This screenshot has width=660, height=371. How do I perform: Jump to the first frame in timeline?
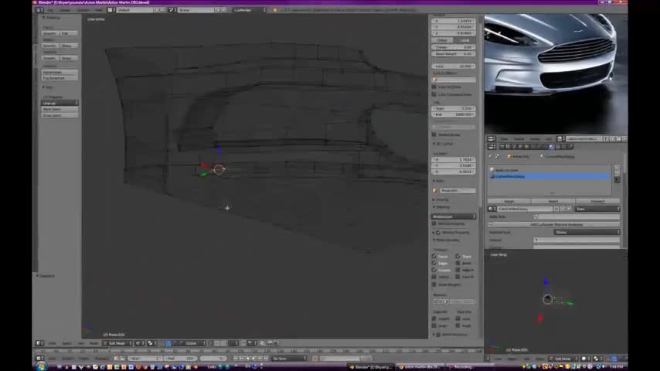(236, 359)
